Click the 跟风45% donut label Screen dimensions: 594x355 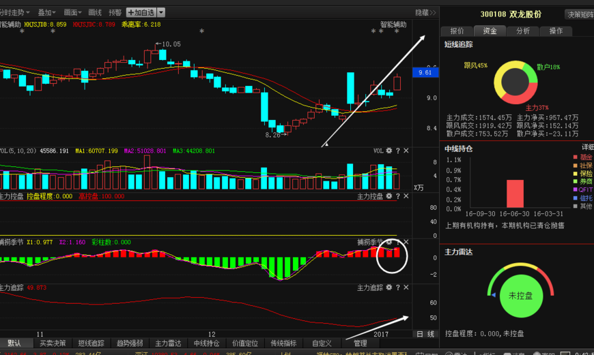pos(475,65)
